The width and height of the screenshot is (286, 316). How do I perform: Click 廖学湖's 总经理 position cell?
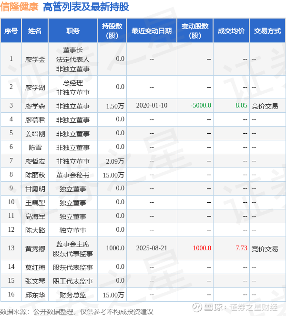point(72,88)
